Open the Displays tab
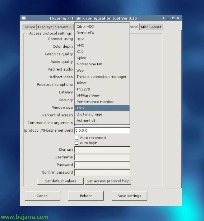The width and height of the screenshot is (204, 221). coord(45,27)
